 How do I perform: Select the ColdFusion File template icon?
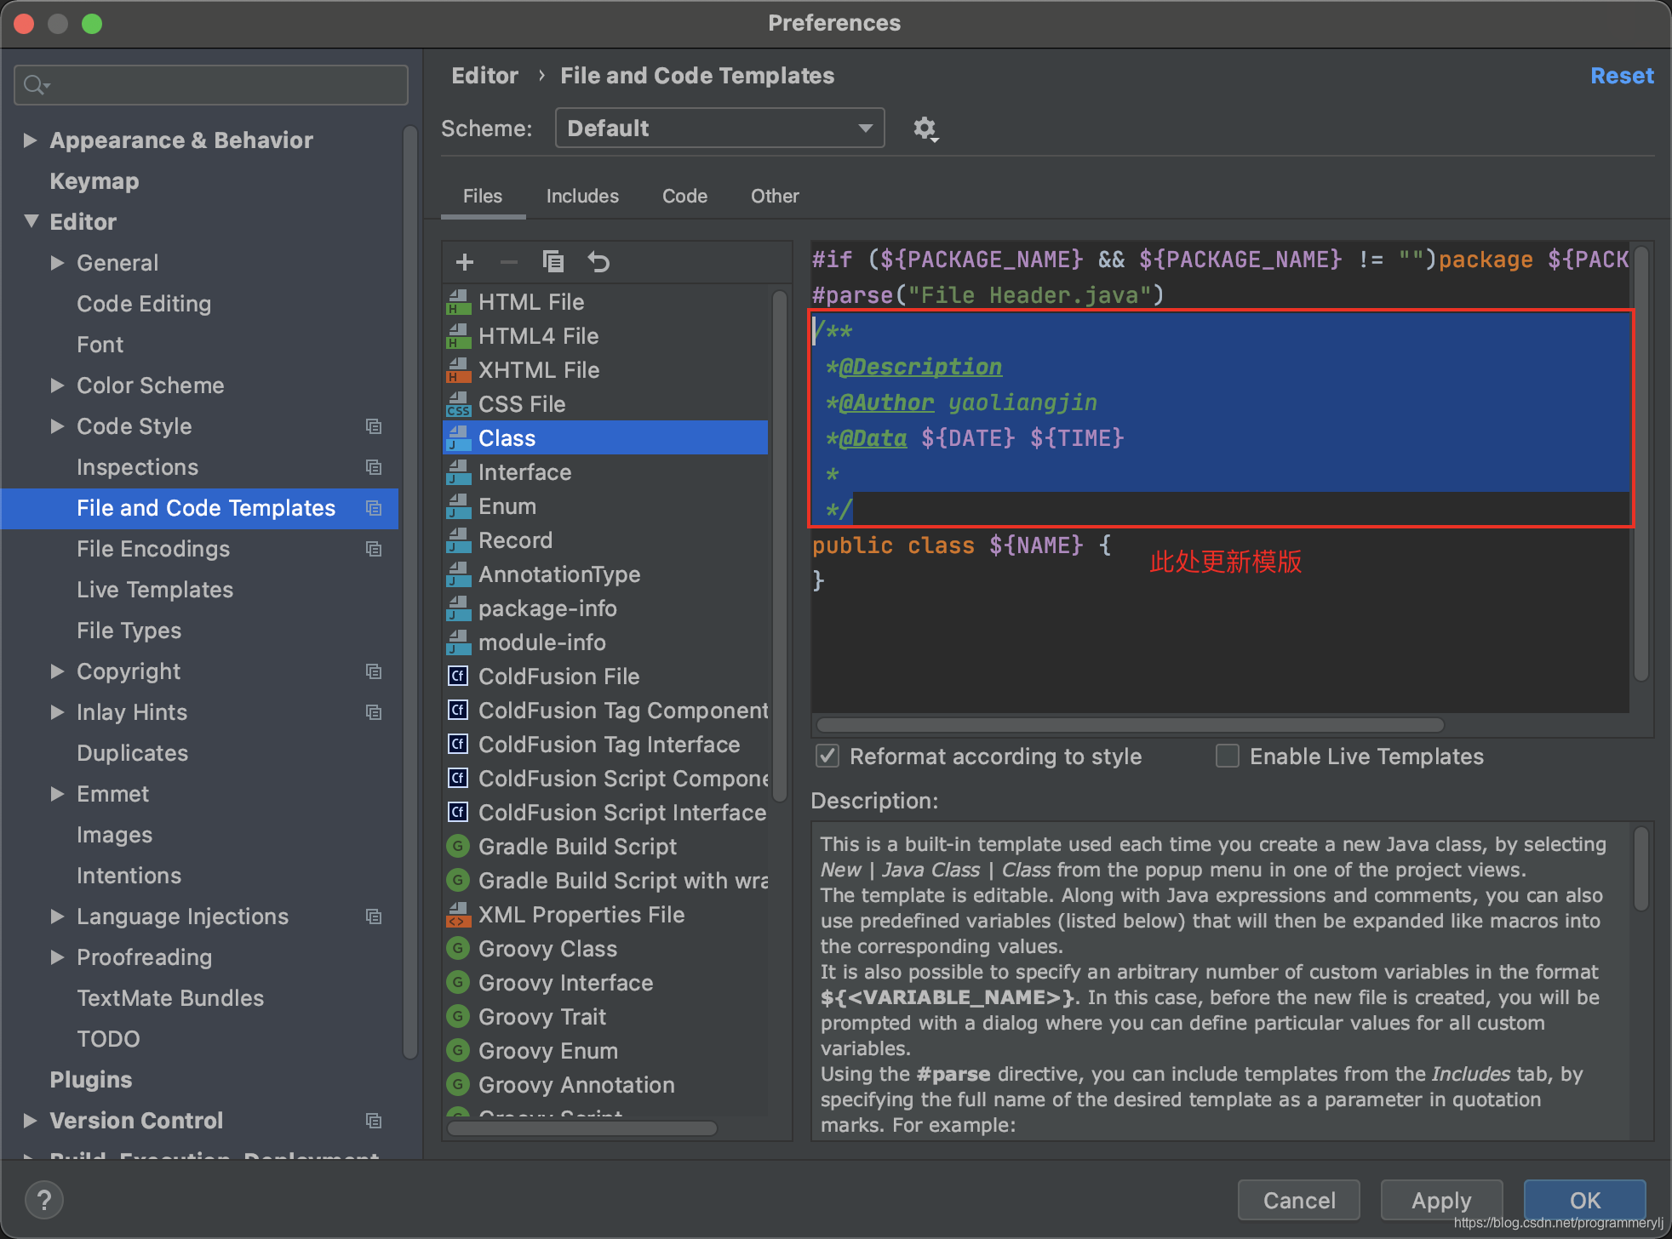pos(458,677)
